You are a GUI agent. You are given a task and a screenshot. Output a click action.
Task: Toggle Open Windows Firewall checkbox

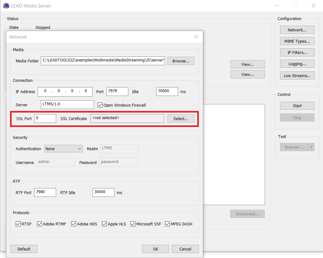[x=100, y=105]
